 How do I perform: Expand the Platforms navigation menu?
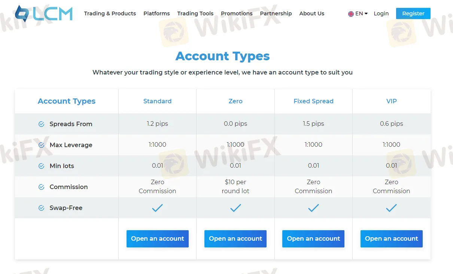coord(156,13)
